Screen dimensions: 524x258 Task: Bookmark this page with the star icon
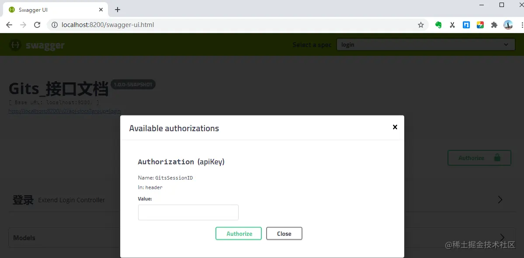421,25
